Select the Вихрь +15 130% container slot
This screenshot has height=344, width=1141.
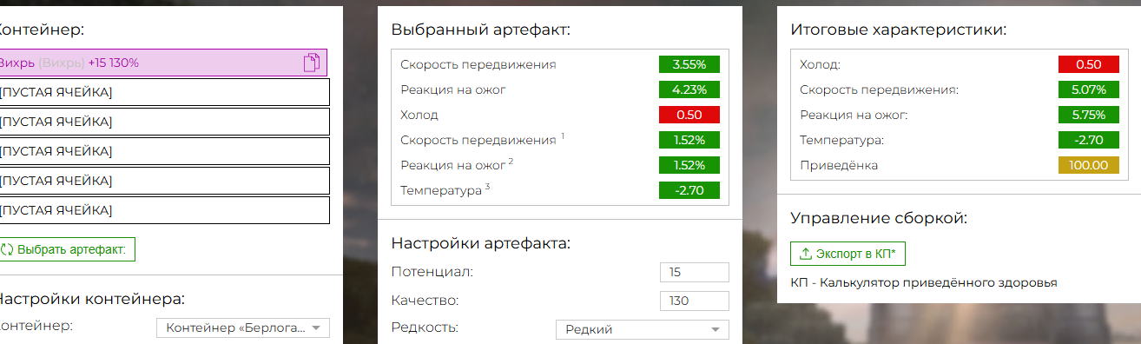pos(163,63)
